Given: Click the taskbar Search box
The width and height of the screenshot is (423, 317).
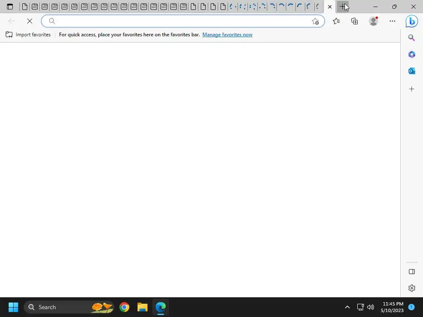Looking at the screenshot, I should point(69,307).
